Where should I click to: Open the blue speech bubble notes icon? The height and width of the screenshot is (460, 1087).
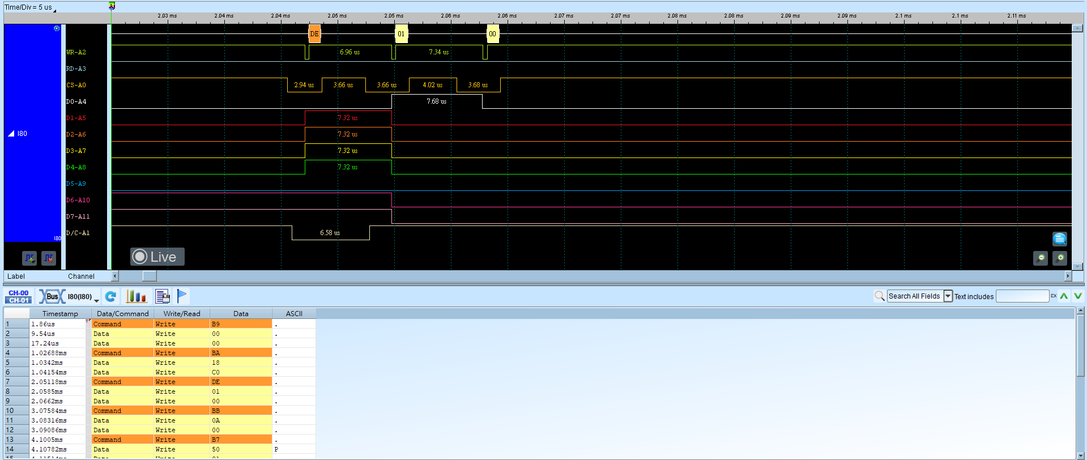pyautogui.click(x=1060, y=238)
